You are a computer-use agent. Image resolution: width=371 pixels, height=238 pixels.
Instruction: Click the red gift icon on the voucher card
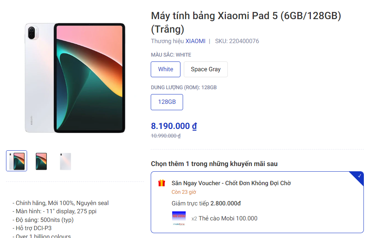coord(162,184)
